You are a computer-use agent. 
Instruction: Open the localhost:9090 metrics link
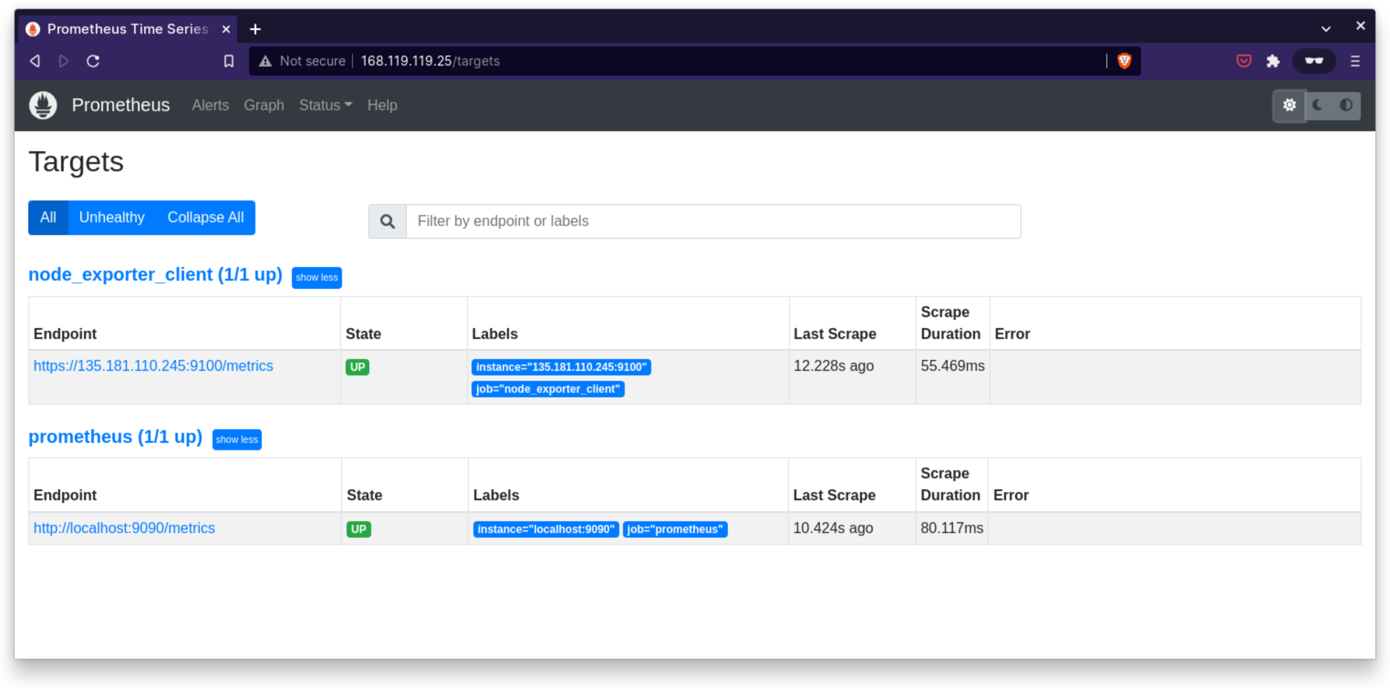pyautogui.click(x=124, y=528)
